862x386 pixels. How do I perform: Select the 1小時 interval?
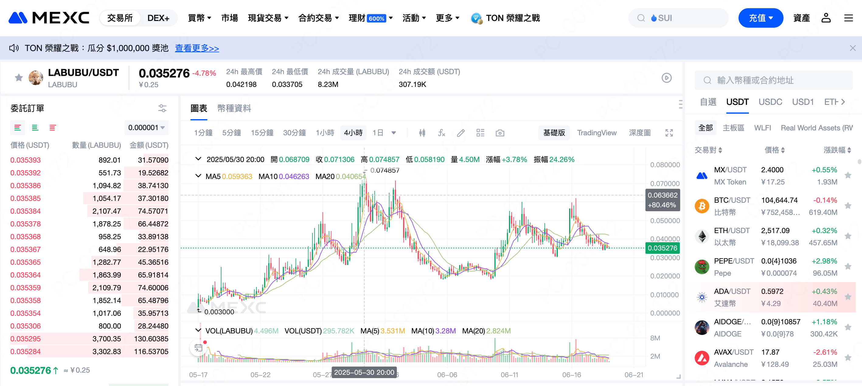(325, 133)
